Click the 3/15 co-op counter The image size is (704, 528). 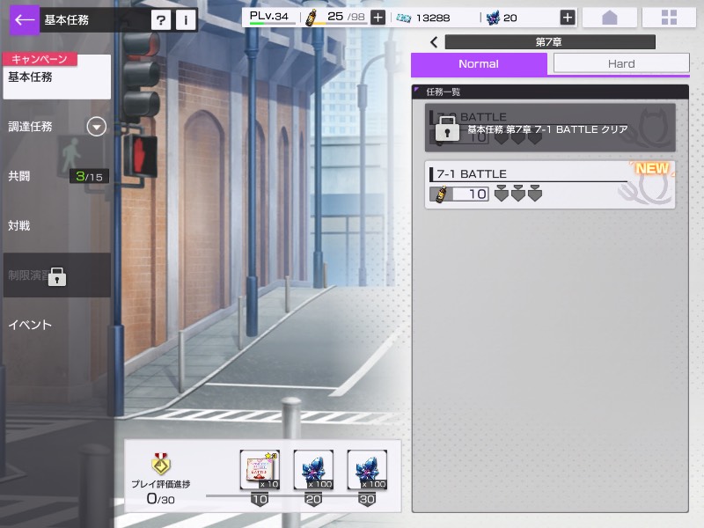(89, 176)
